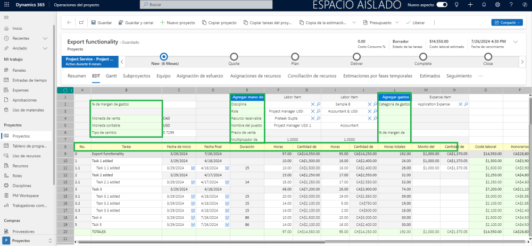Click the Agregar mano de obra button

247,97
